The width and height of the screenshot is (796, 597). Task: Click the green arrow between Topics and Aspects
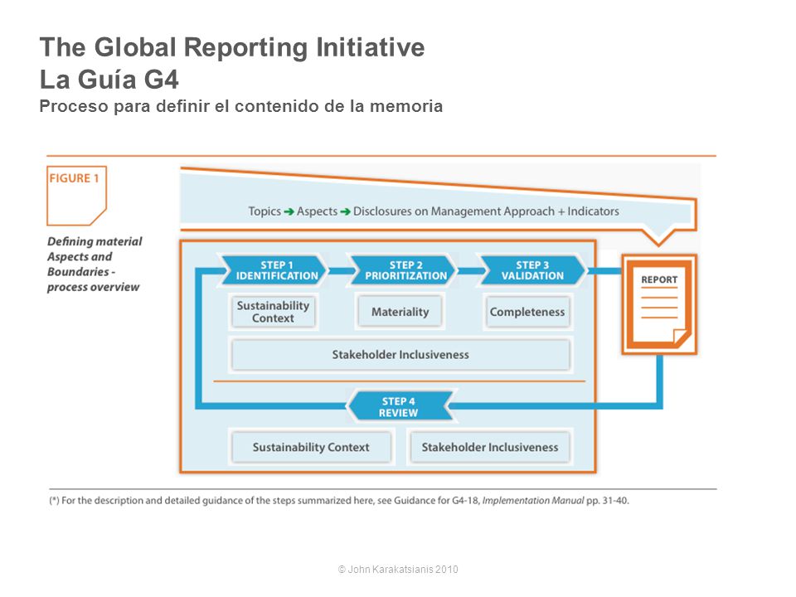click(x=289, y=211)
